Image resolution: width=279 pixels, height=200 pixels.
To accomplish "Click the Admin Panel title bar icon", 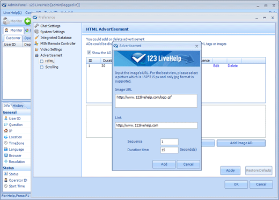I will coord(4,5).
